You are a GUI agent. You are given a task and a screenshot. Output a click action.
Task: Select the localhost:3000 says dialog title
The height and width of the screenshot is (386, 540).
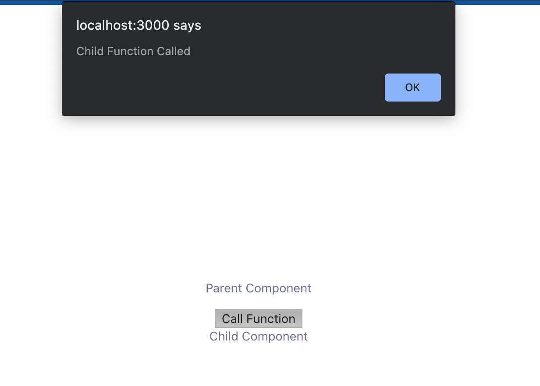coord(138,25)
